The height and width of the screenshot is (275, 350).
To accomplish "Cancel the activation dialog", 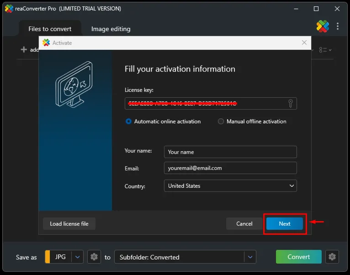I will pyautogui.click(x=244, y=224).
